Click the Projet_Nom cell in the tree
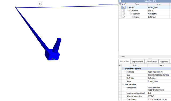The height and width of the screenshot is (101, 171). pos(158,8)
